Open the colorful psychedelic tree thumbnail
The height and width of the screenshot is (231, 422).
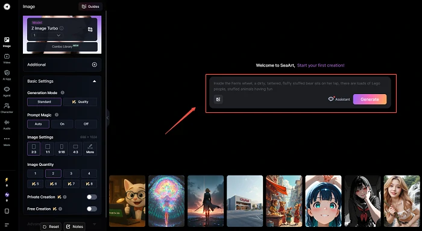pos(166,201)
